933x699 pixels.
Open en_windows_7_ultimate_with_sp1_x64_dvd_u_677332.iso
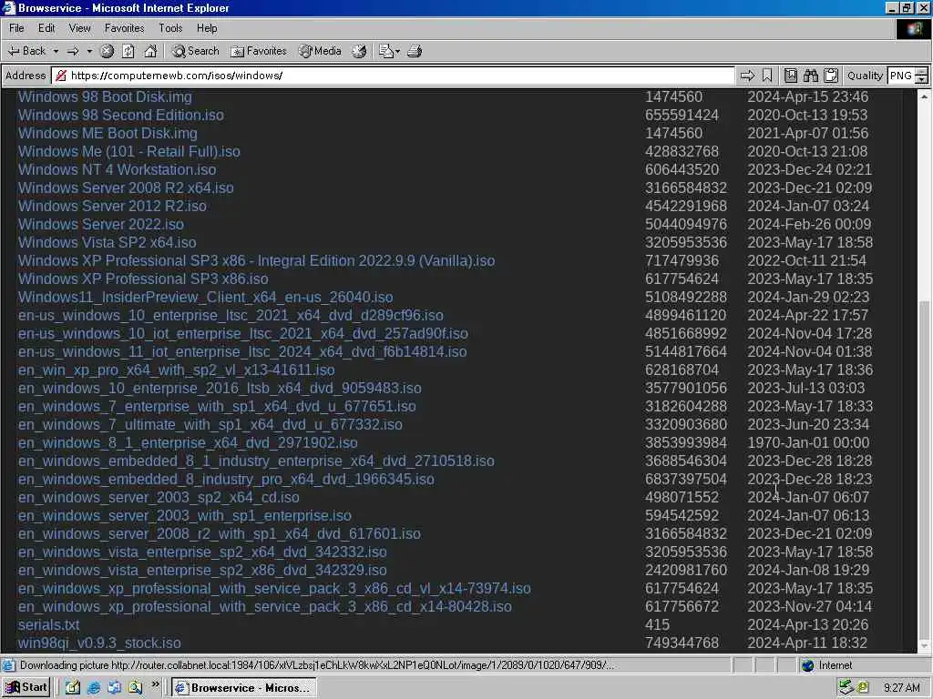(x=210, y=425)
